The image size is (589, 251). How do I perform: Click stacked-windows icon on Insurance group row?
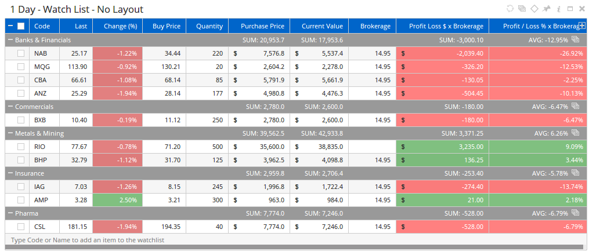[x=575, y=173]
